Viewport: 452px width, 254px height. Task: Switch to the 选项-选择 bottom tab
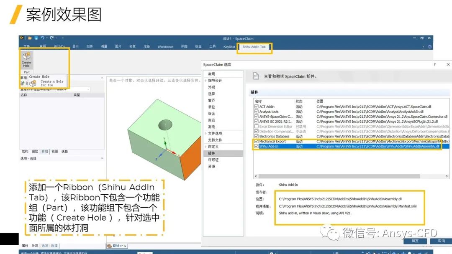coord(49,246)
